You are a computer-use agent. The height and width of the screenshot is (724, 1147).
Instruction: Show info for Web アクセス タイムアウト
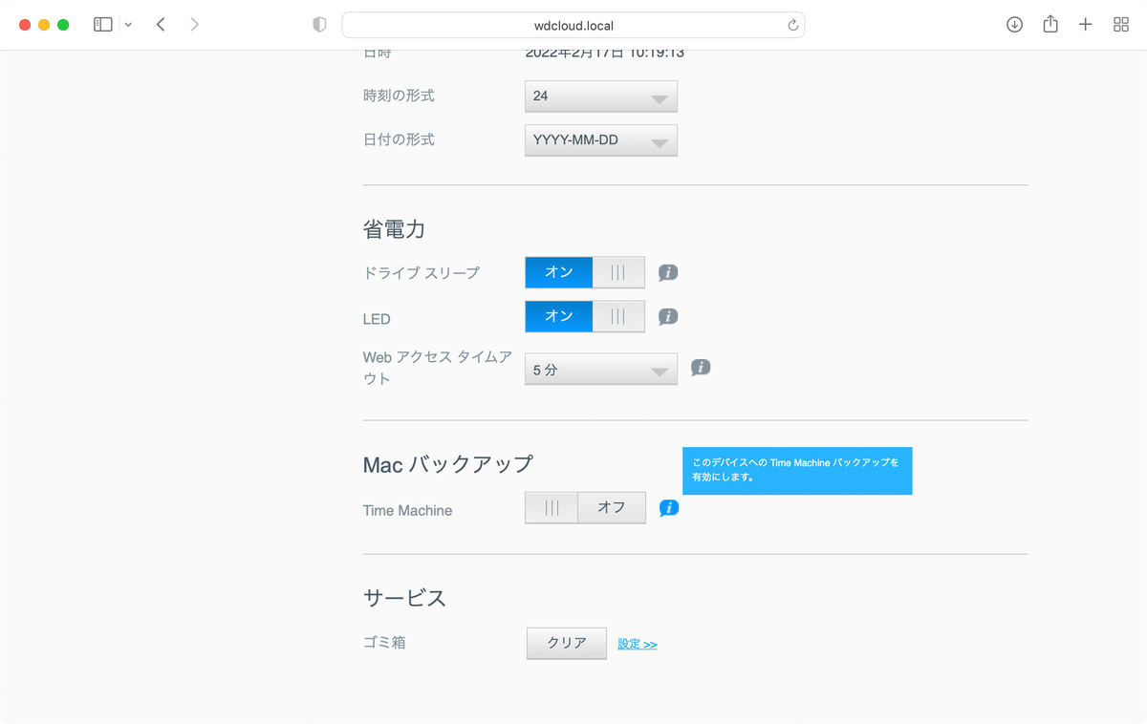pyautogui.click(x=701, y=367)
